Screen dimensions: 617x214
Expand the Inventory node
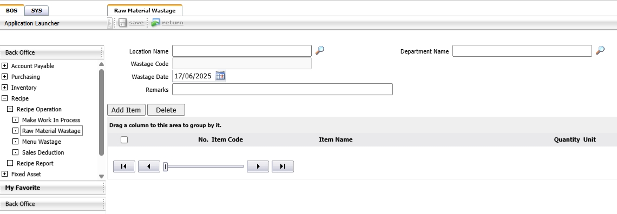[x=5, y=88]
